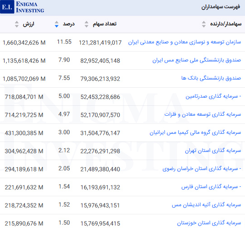This screenshot has height=232, width=245.
Task: Click value 1,085,702,069 M
Action: tap(24, 79)
